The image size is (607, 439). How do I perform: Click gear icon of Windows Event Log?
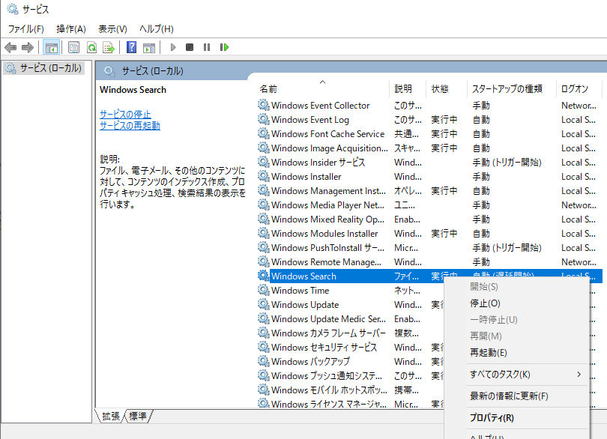tap(264, 119)
